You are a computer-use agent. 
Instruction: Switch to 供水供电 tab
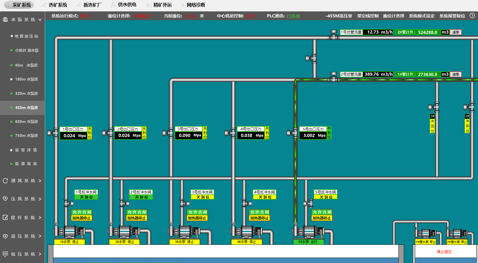point(124,5)
